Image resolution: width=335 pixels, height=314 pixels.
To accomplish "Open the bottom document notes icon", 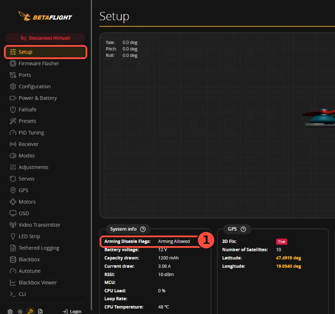I will coord(40,311).
